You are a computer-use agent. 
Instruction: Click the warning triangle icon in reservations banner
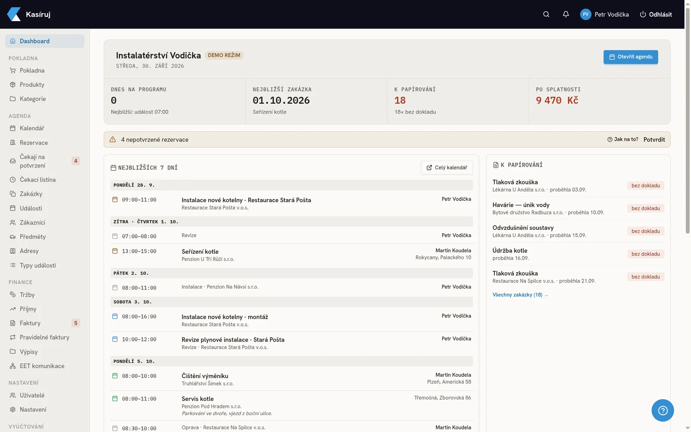pos(113,140)
